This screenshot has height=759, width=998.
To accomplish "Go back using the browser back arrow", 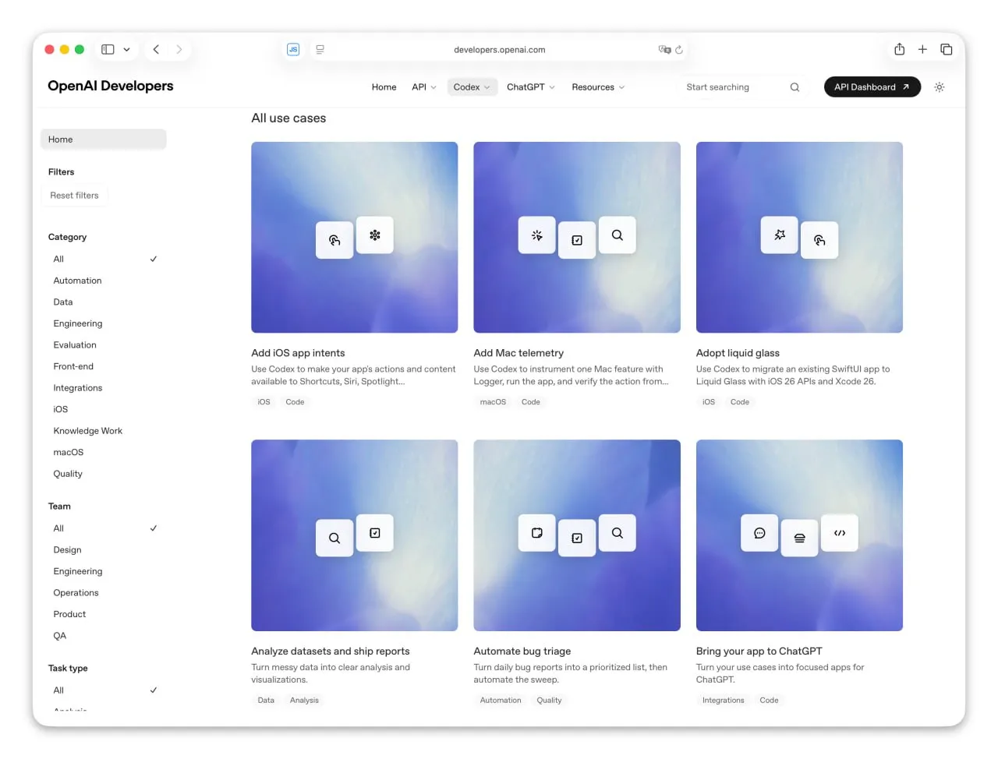I will tap(156, 49).
